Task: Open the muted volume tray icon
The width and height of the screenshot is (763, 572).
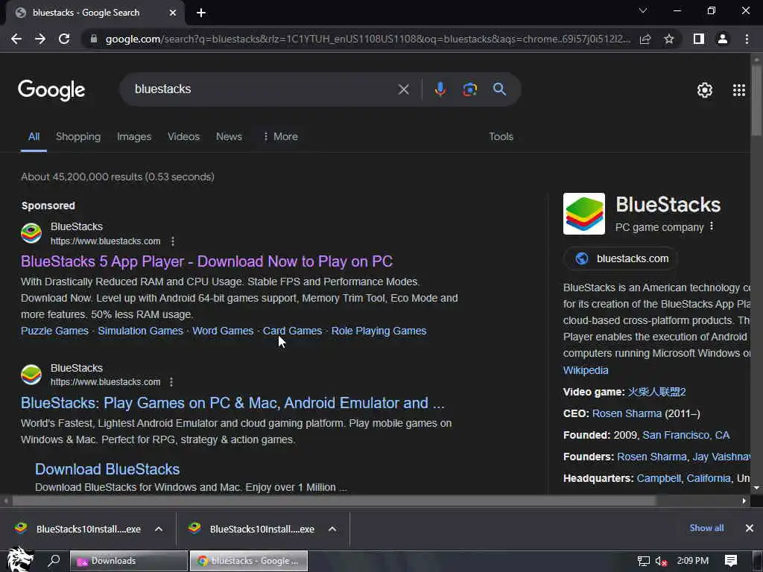Action: point(661,561)
